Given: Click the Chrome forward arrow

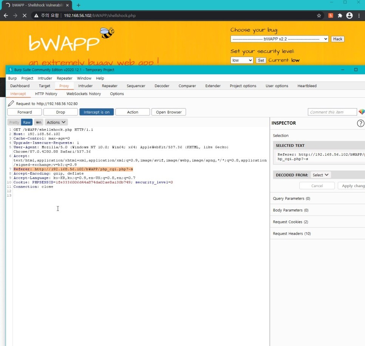Looking at the screenshot, I should point(15,15).
